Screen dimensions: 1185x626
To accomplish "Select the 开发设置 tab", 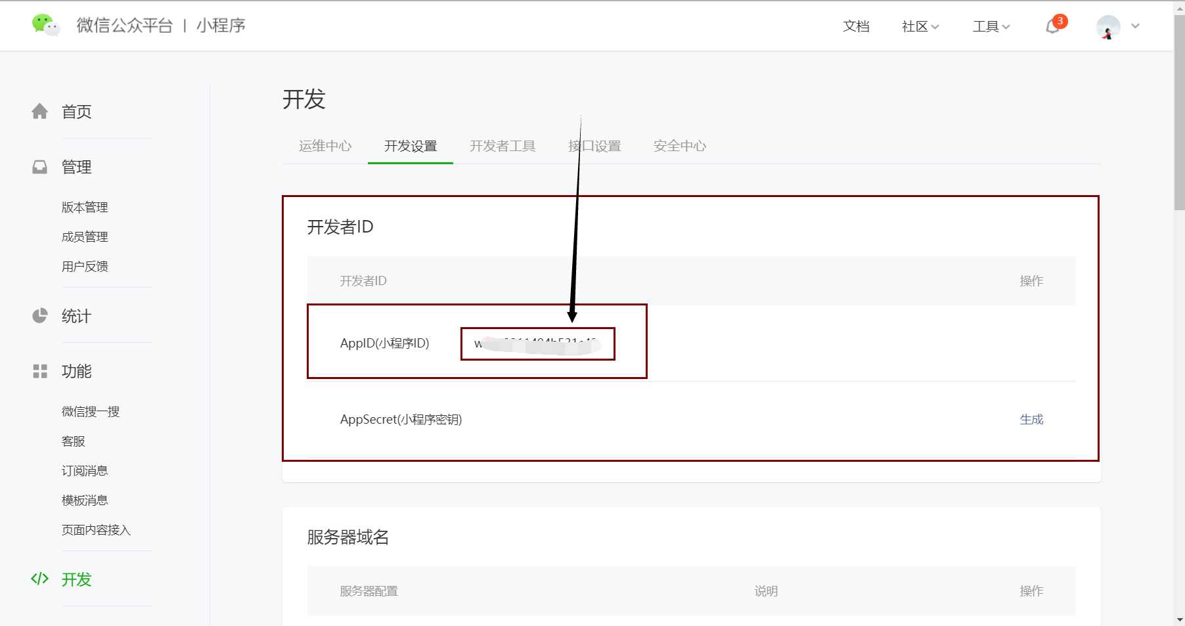I will tap(411, 146).
